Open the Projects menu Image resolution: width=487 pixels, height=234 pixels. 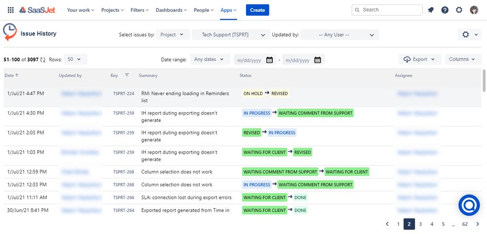[x=112, y=10]
